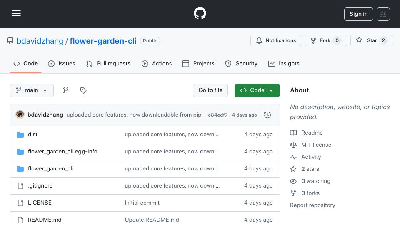Open the Pull requests tab
Screen dimensions: 400x225
pos(108,63)
